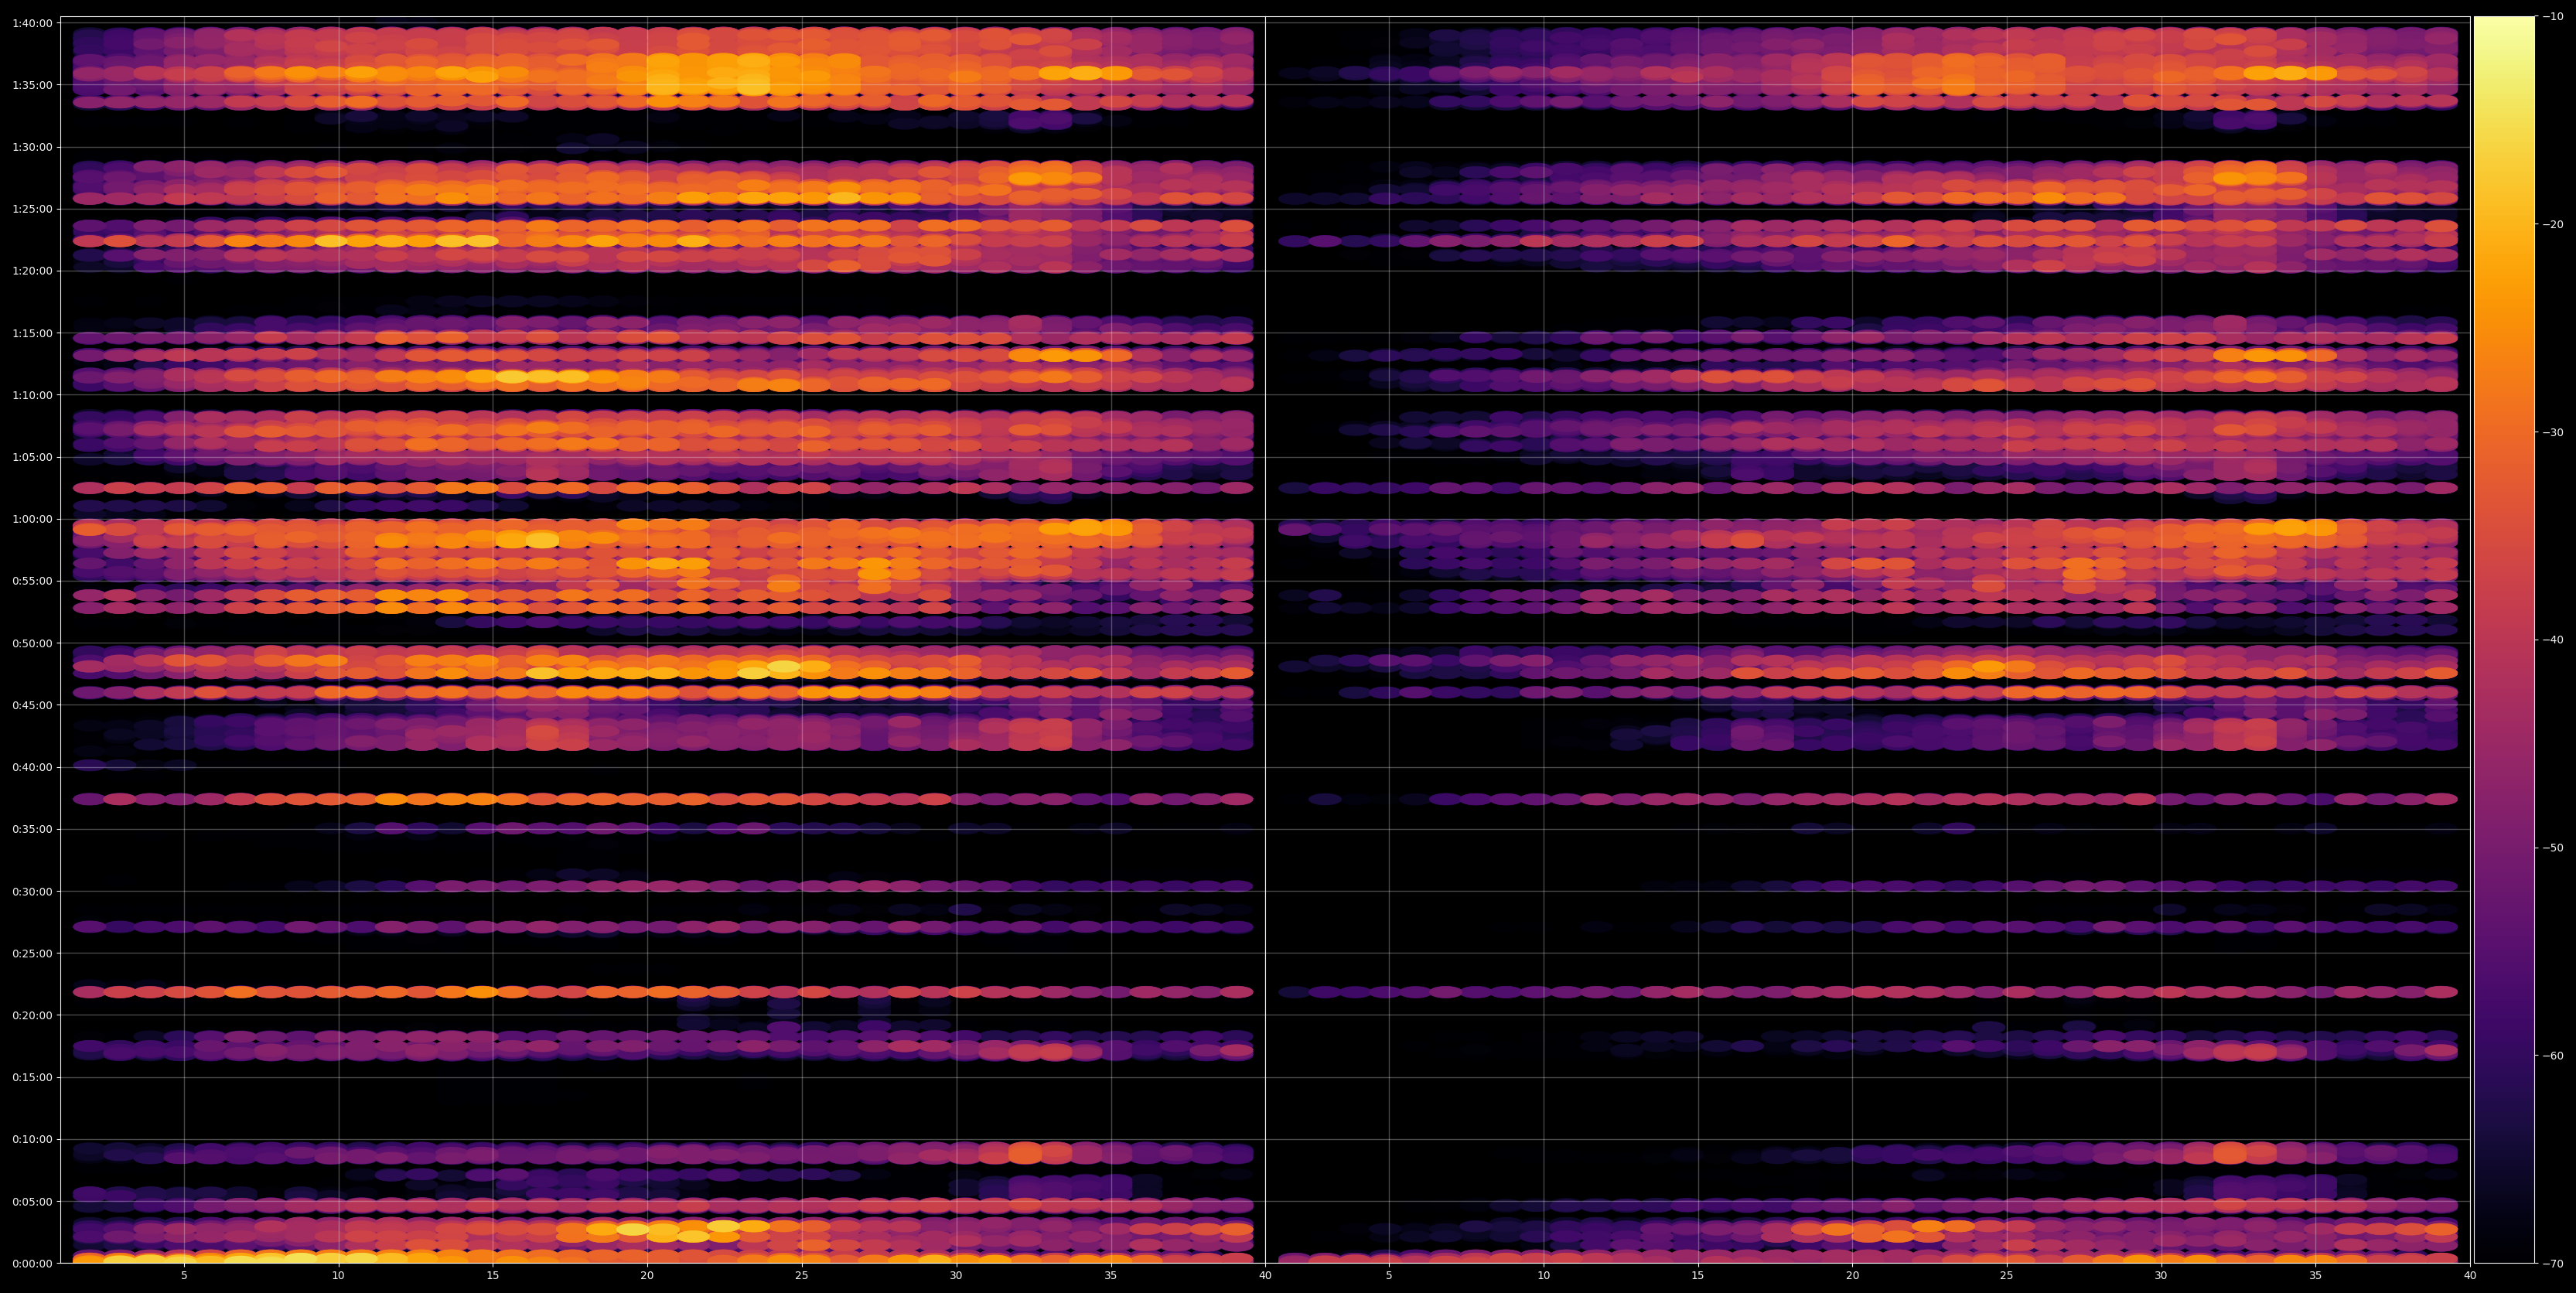Click the 0:10:00 time label

tap(32, 1139)
